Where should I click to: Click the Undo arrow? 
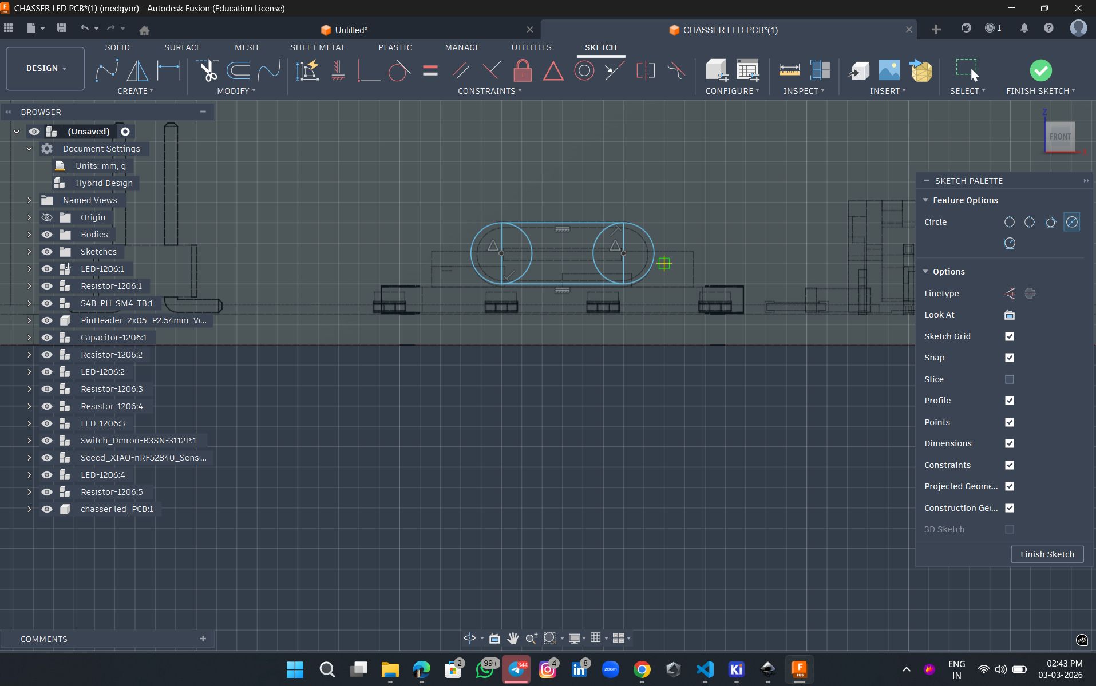[85, 29]
